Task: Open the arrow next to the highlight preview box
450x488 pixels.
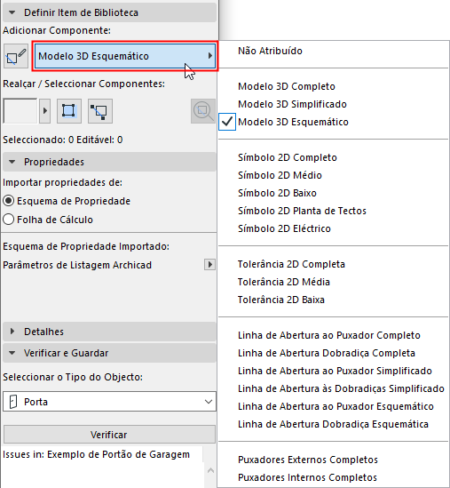Action: click(x=45, y=111)
